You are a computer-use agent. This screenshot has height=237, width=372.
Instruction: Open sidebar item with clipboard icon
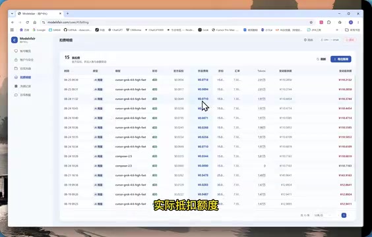(x=22, y=86)
